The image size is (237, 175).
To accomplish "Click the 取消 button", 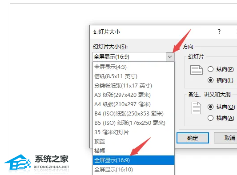I will [226, 138].
